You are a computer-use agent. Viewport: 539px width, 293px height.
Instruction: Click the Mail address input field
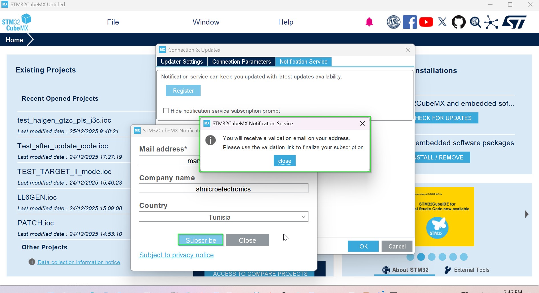point(170,161)
